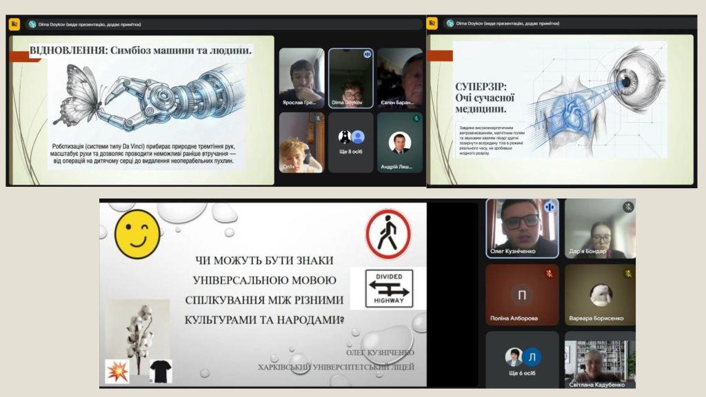Viewport: 706px width, 397px height.
Task: Click the Divided Highway sign on the slide
Action: click(x=390, y=288)
